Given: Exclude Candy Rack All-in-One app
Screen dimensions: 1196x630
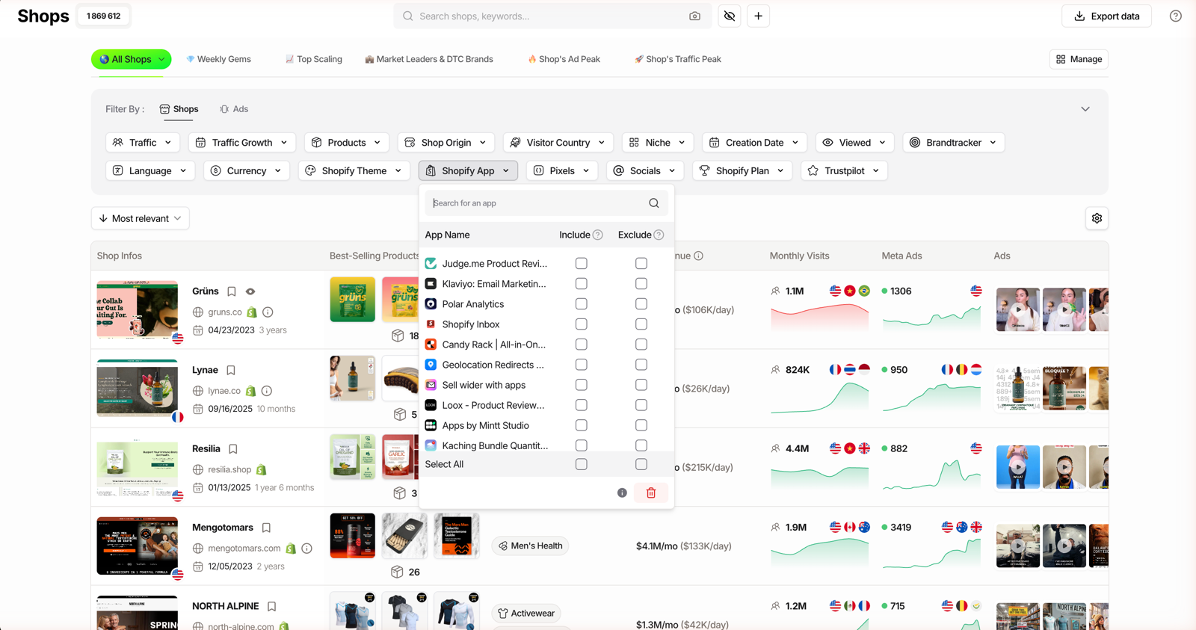Looking at the screenshot, I should 641,345.
